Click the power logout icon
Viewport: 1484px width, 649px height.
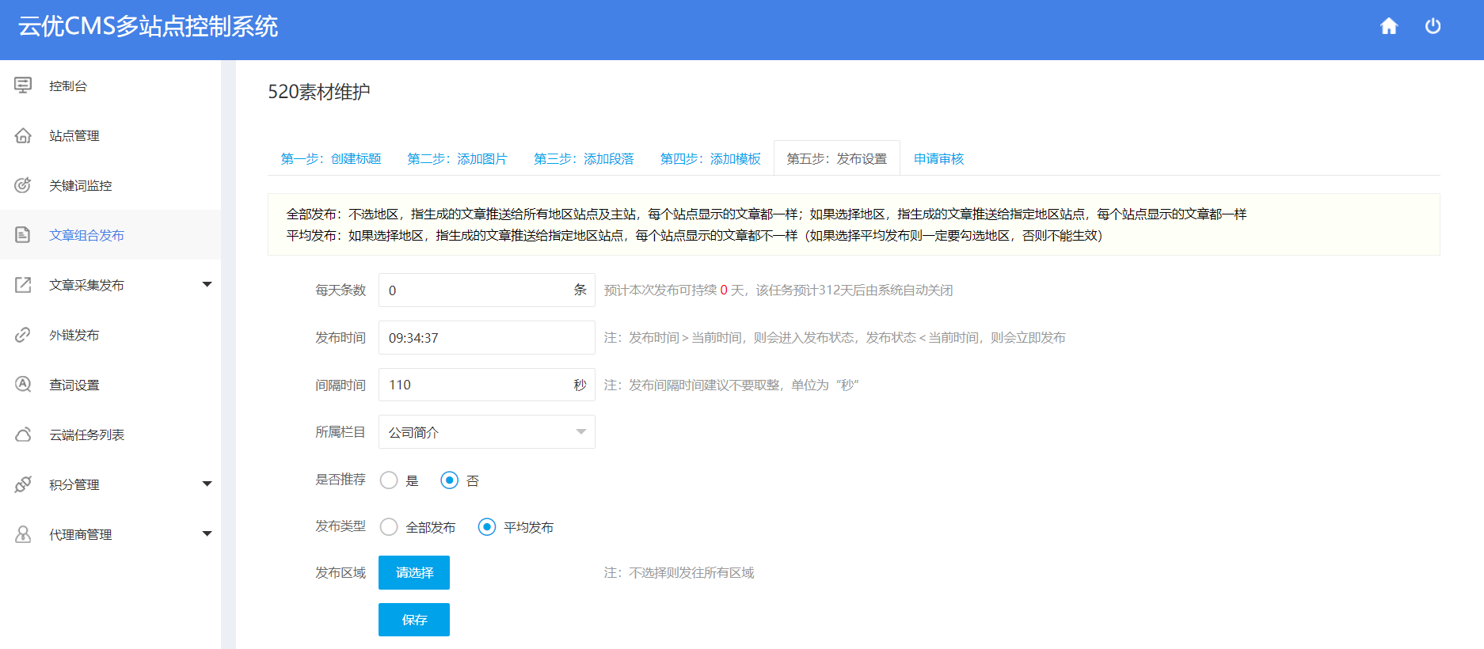pos(1433,26)
